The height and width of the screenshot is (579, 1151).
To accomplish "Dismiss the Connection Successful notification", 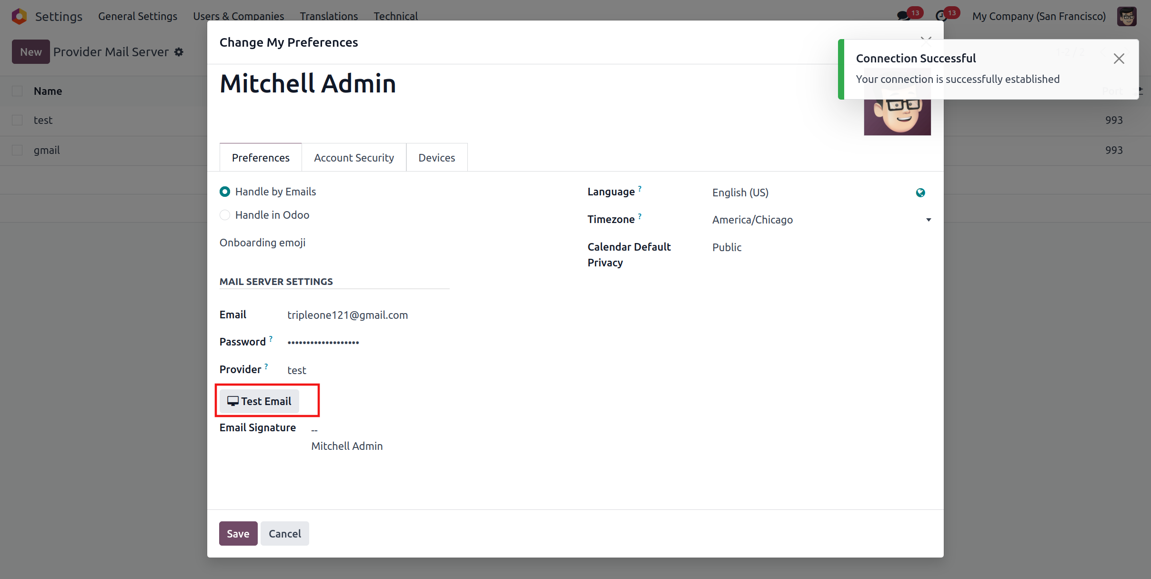I will click(x=1119, y=59).
